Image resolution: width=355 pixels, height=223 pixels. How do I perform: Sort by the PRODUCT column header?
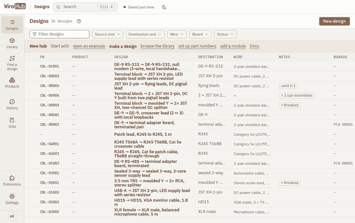[80, 57]
